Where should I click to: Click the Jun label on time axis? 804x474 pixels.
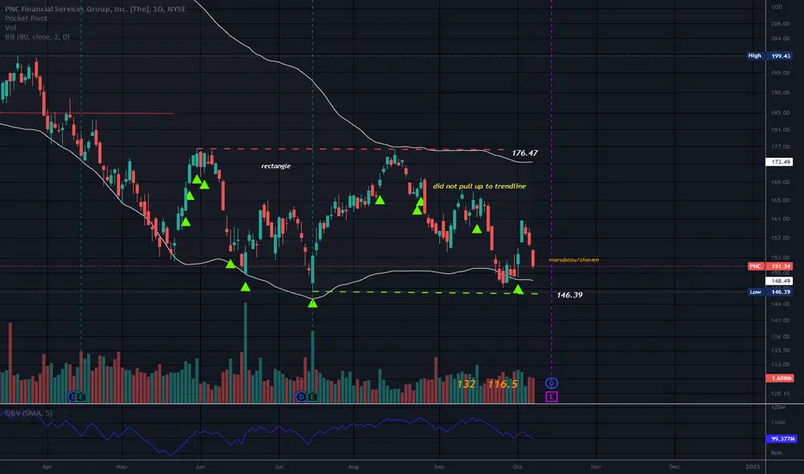point(200,467)
